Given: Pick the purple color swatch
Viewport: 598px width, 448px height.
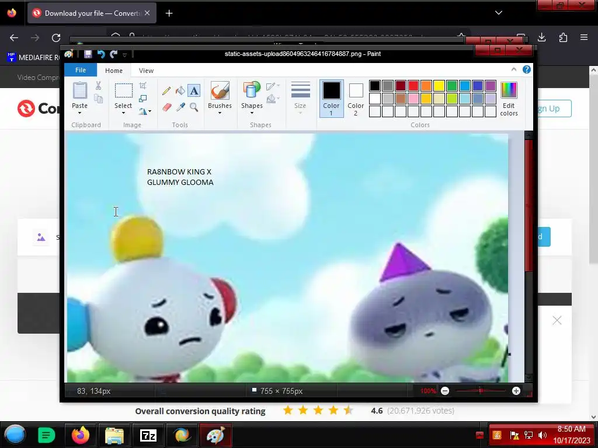Looking at the screenshot, I should tap(491, 86).
